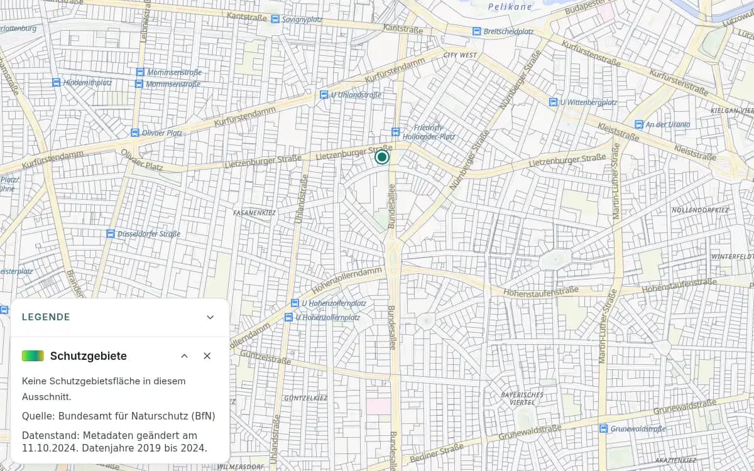This screenshot has height=471, width=754.
Task: Select the lower Mommsenstraße stop icon
Action: pos(139,84)
